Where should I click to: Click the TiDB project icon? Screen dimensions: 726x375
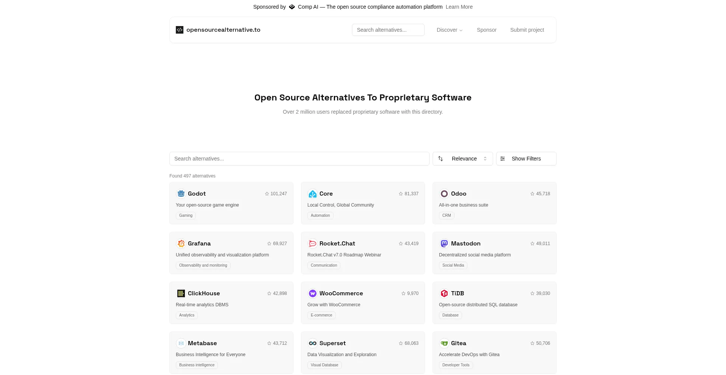point(444,293)
